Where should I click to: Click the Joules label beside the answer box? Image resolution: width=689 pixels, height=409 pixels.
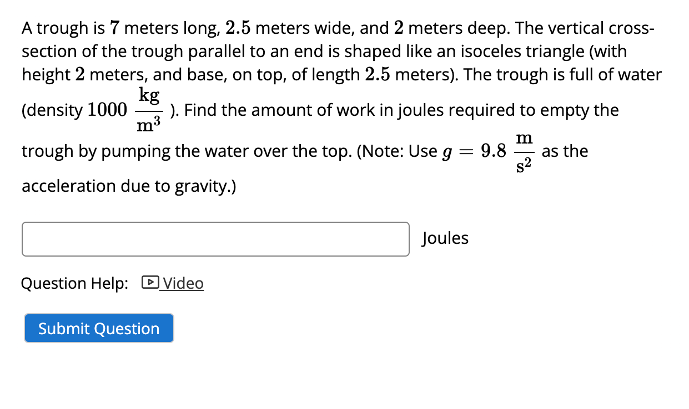click(x=445, y=238)
